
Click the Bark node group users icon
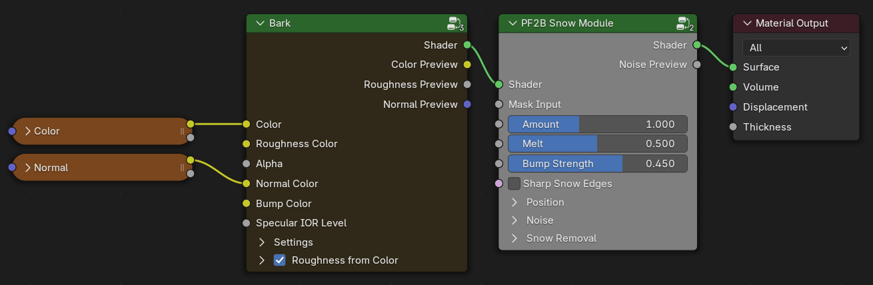coord(455,24)
